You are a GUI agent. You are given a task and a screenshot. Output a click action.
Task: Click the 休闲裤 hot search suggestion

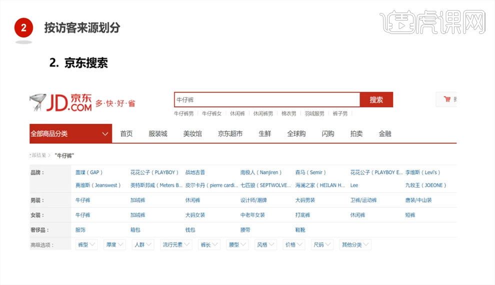pos(237,113)
